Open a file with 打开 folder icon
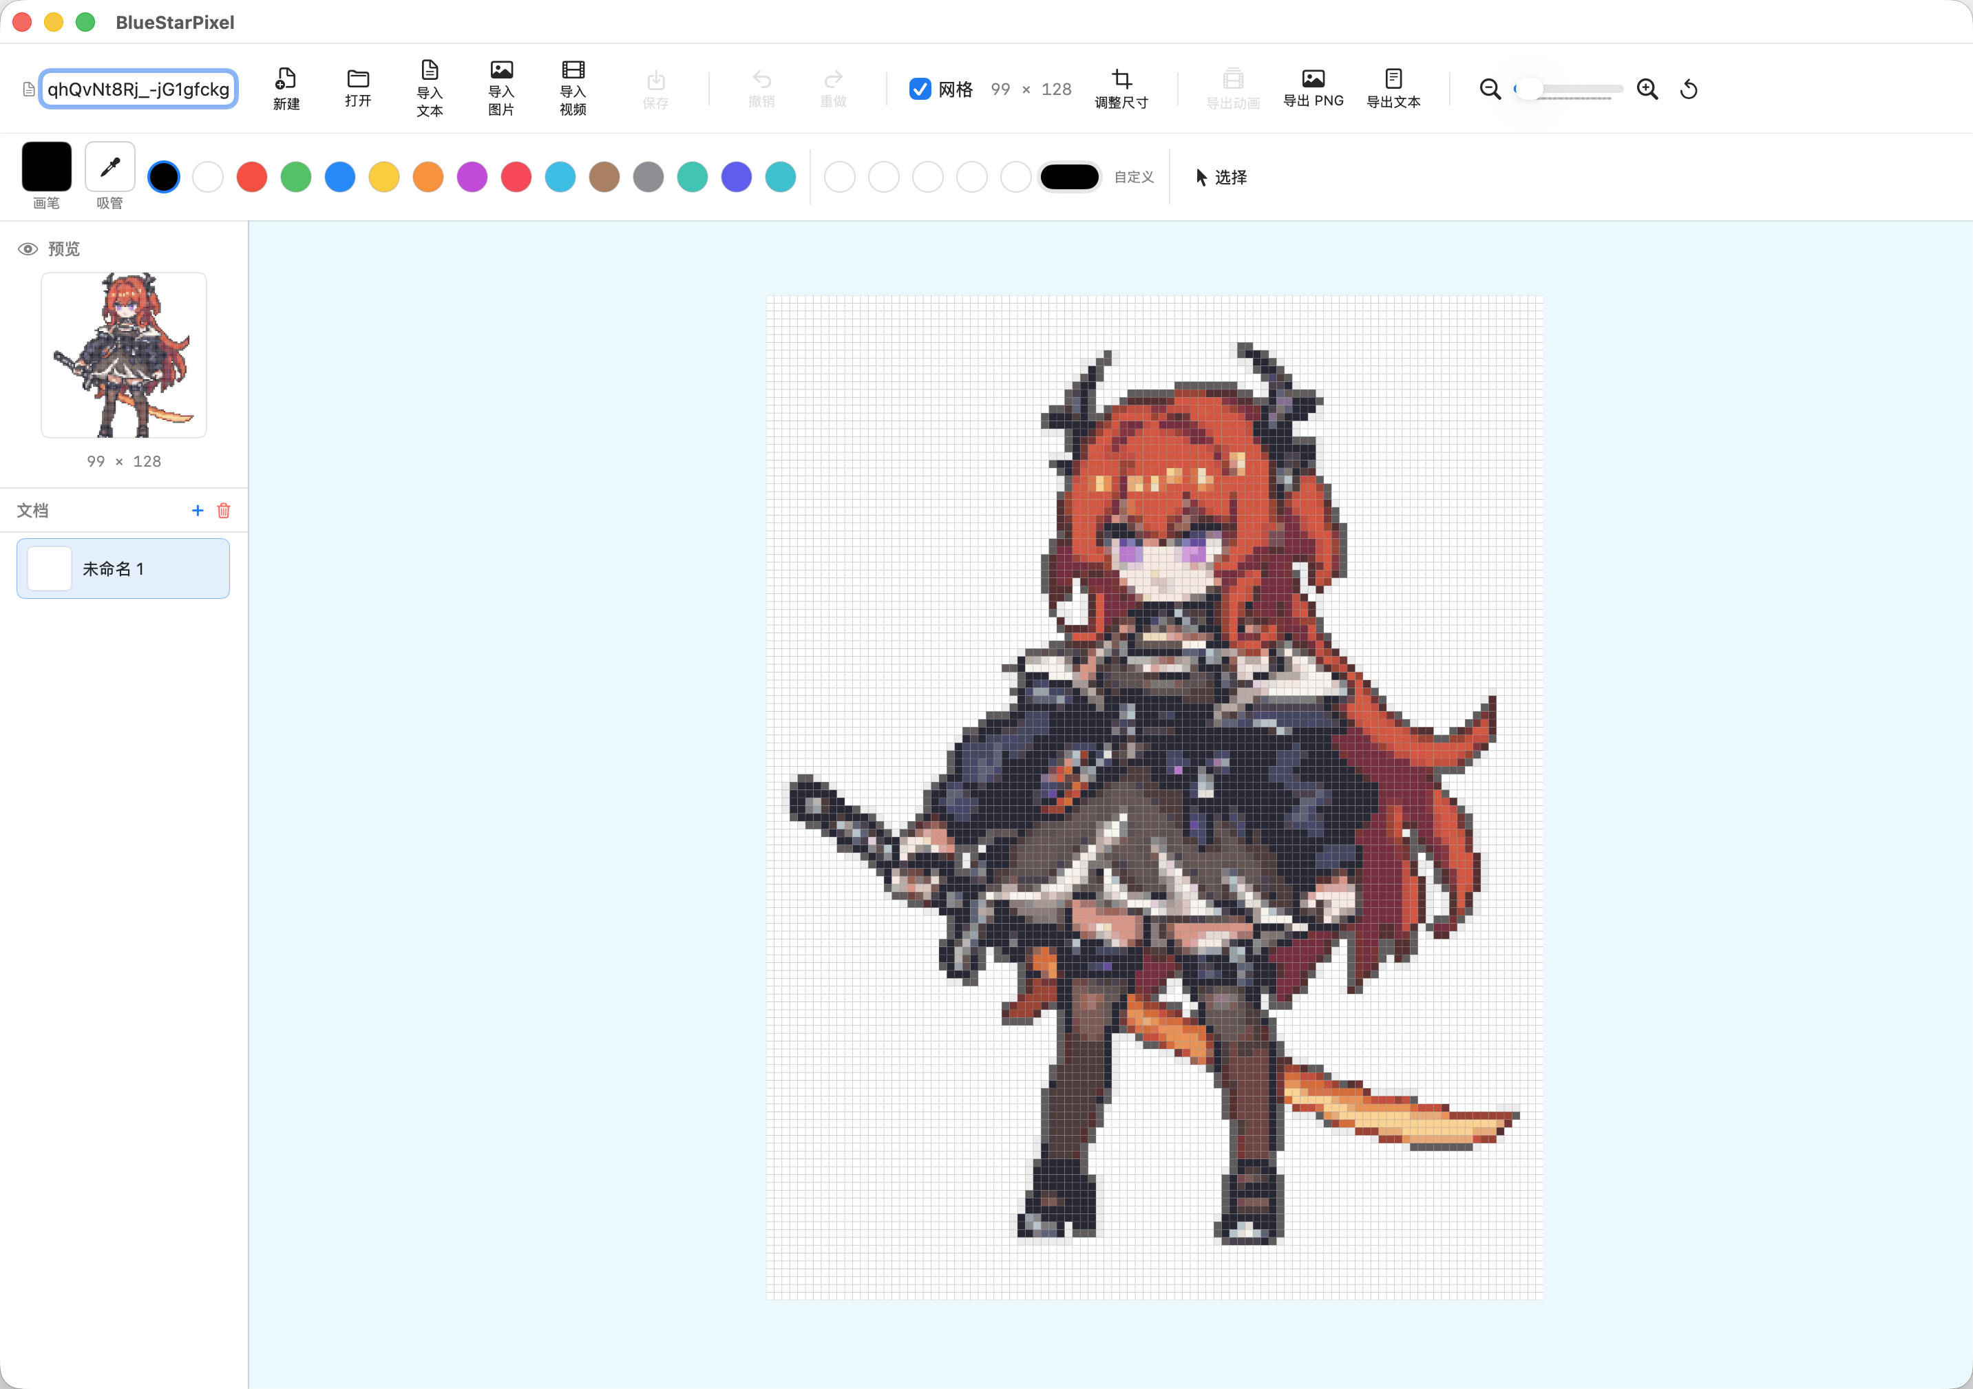Viewport: 1973px width, 1389px height. pyautogui.click(x=359, y=78)
